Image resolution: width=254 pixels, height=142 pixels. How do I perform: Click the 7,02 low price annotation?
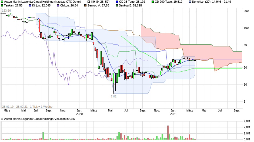[113, 96]
